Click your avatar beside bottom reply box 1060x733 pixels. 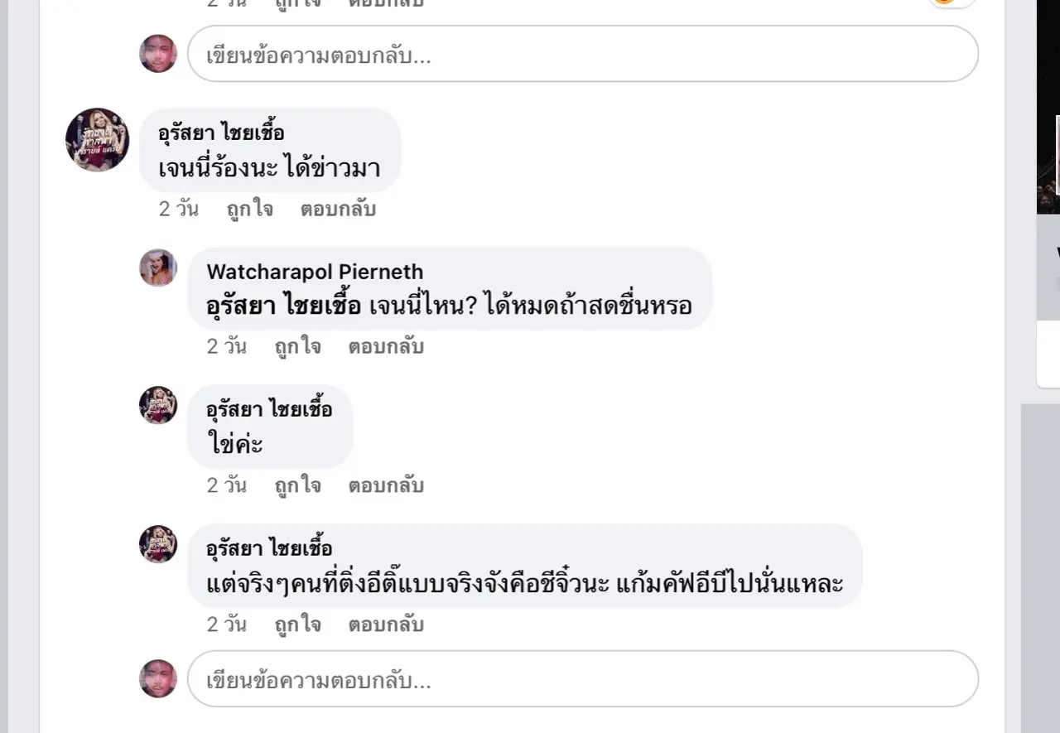point(158,678)
